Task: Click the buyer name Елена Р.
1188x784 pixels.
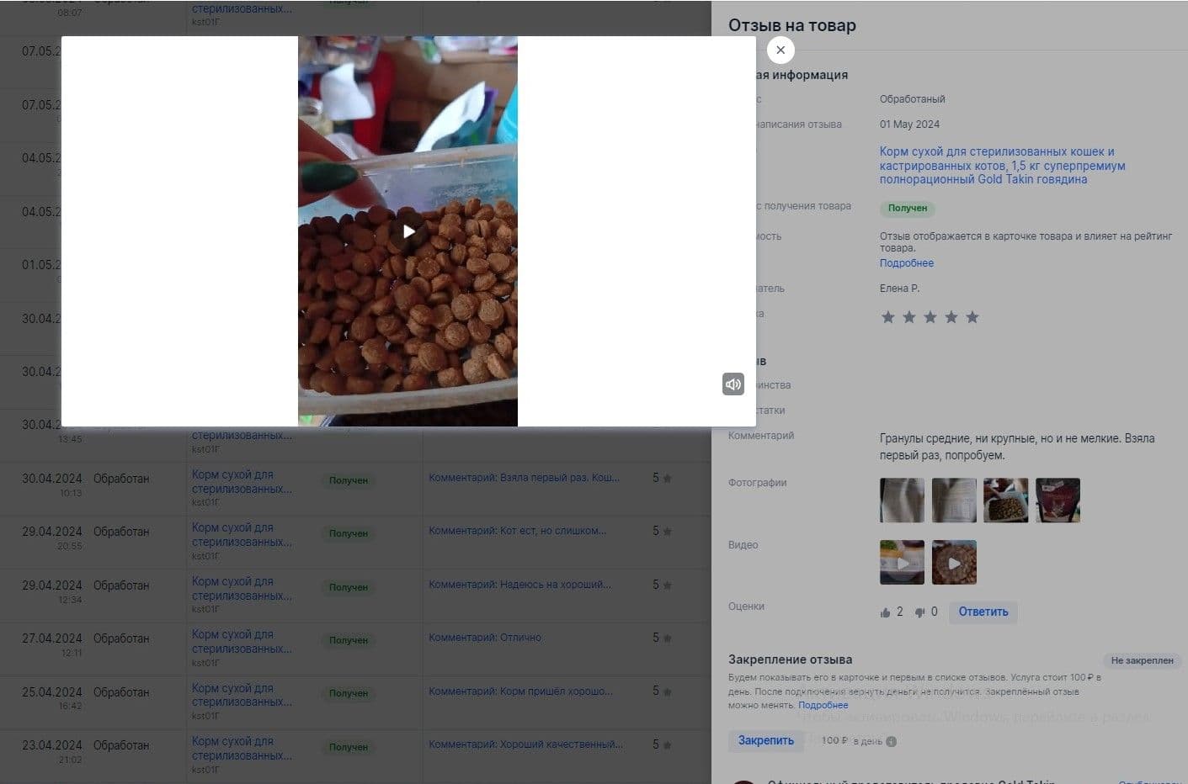Action: point(899,289)
